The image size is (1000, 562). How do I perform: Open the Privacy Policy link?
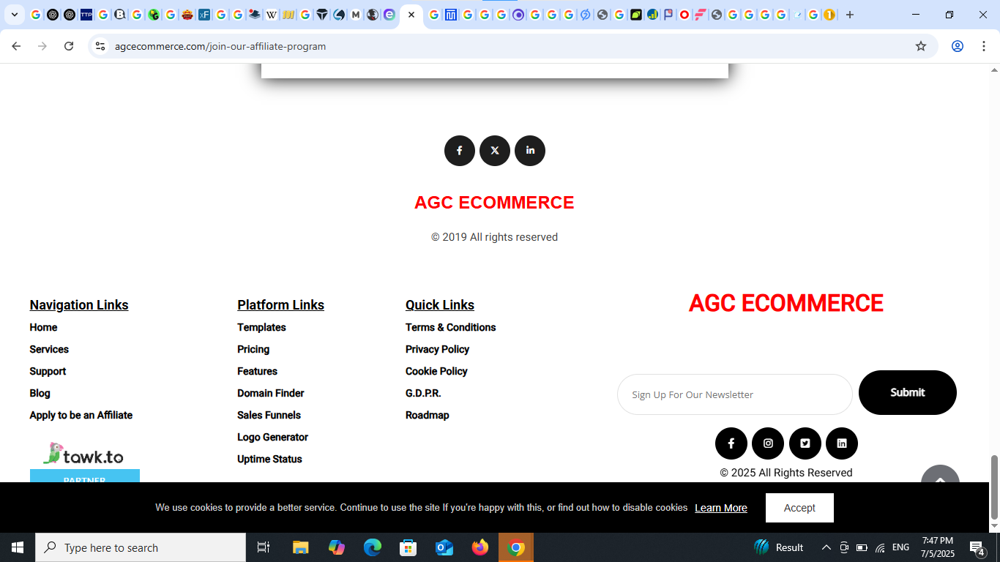point(437,349)
